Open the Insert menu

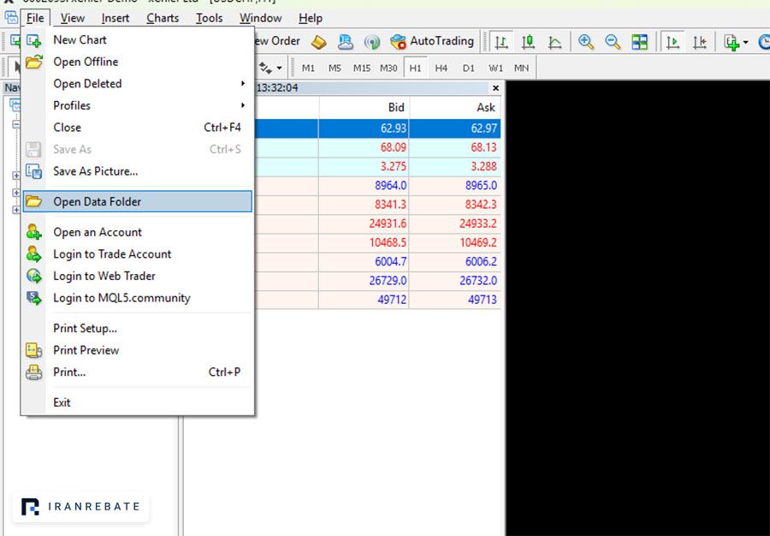tap(115, 18)
